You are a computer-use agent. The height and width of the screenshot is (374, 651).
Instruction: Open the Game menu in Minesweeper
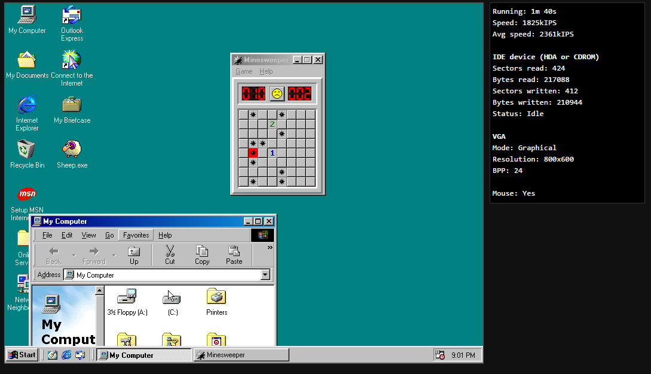244,71
